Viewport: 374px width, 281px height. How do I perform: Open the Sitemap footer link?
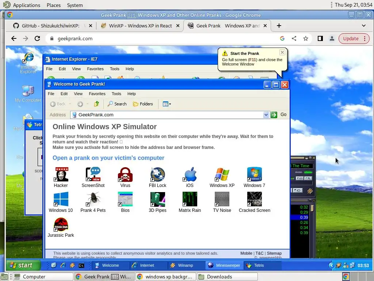(x=274, y=253)
